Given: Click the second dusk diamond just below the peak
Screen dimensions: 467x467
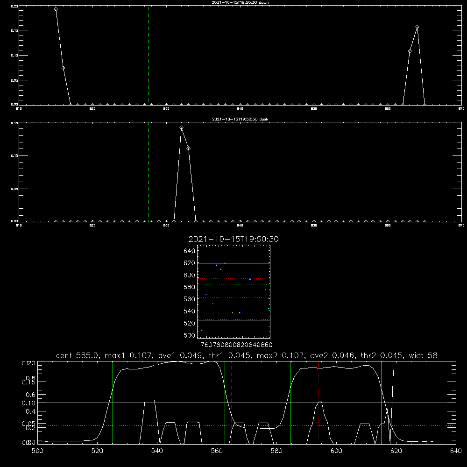Looking at the screenshot, I should (188, 149).
